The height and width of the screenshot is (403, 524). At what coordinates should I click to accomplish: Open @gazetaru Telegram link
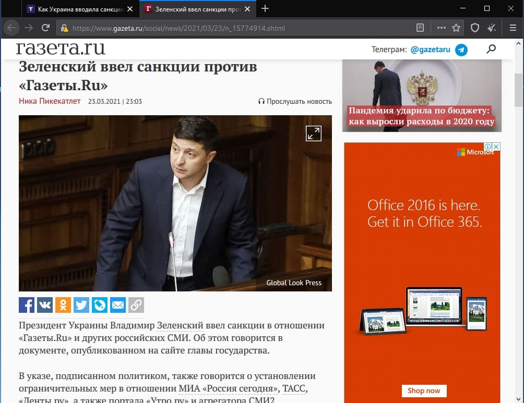431,50
